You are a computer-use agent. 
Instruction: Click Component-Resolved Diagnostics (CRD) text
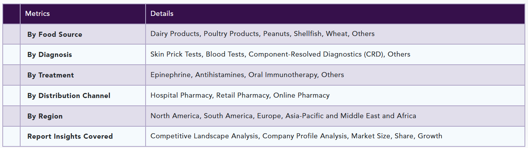click(x=316, y=55)
